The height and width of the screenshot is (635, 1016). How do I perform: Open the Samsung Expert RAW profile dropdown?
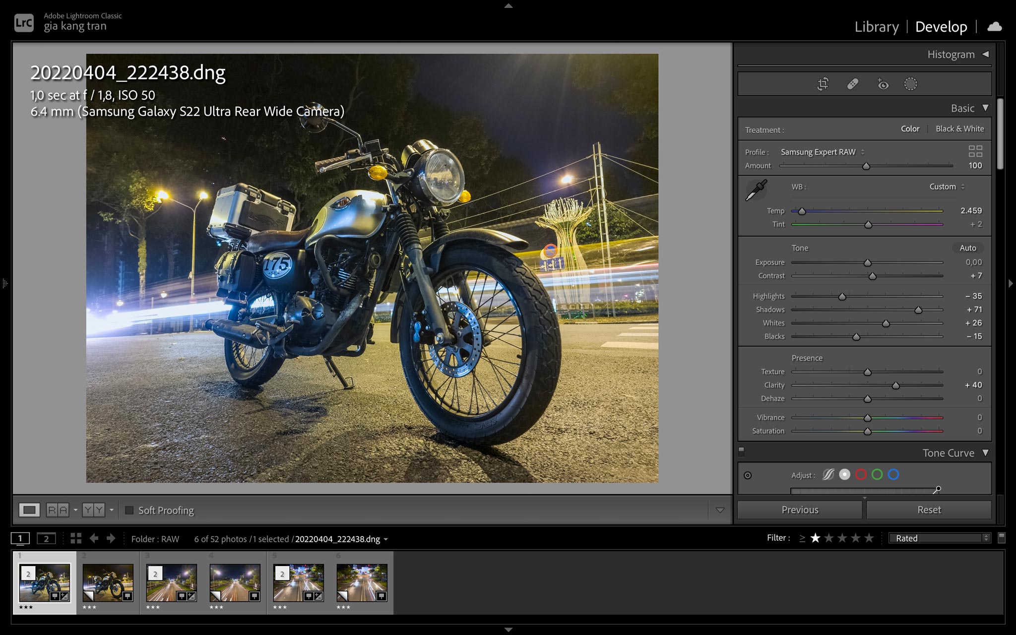[x=823, y=152]
